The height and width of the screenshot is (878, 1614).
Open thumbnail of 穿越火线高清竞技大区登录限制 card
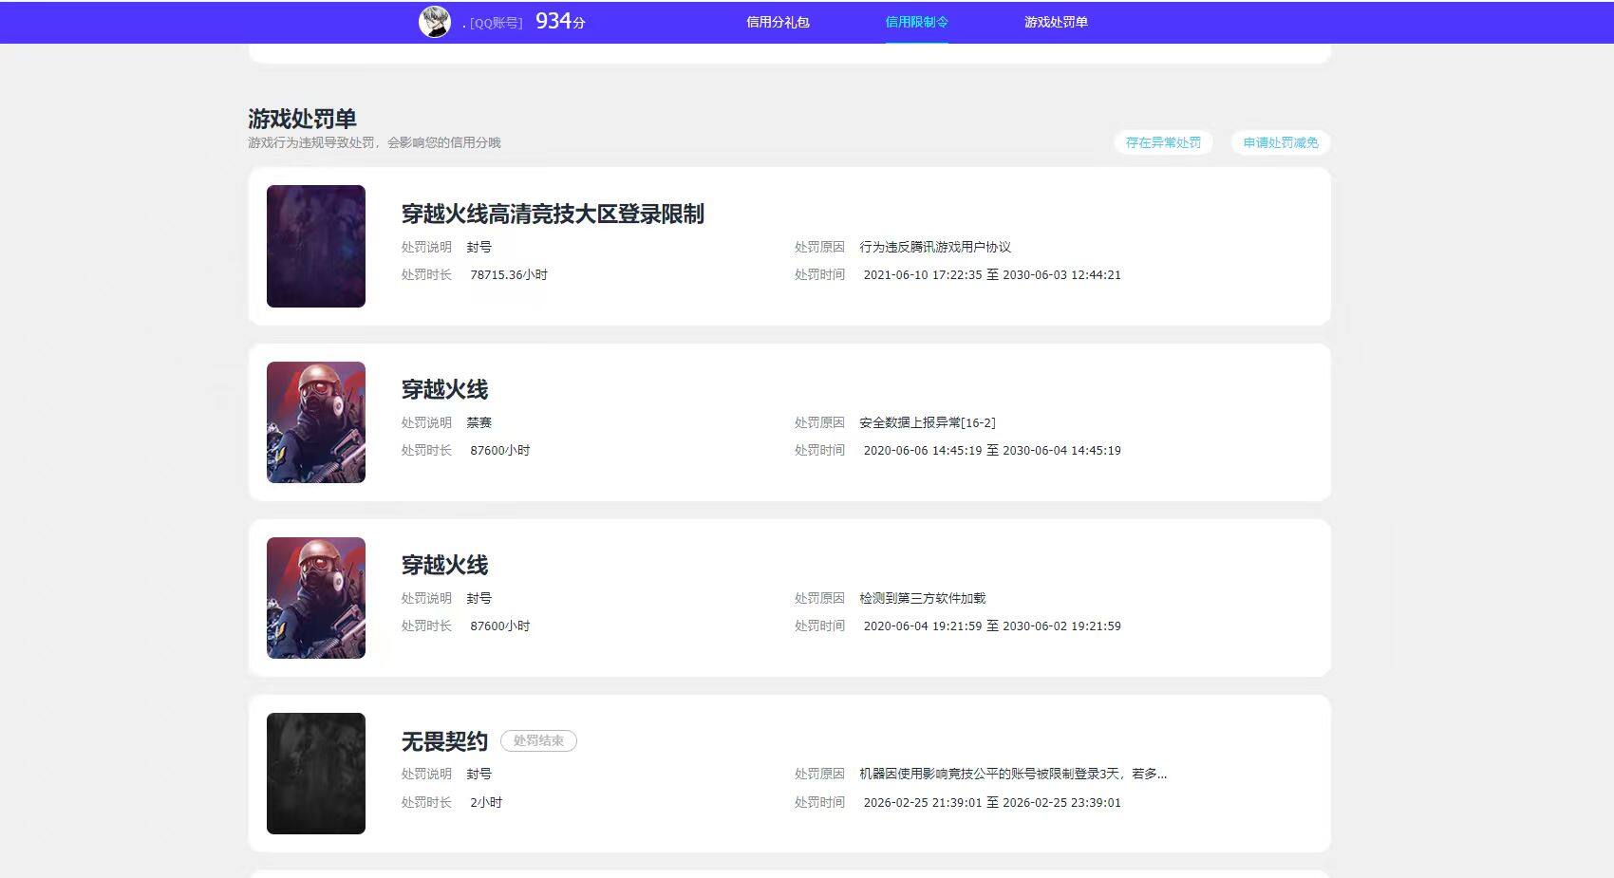tap(316, 246)
